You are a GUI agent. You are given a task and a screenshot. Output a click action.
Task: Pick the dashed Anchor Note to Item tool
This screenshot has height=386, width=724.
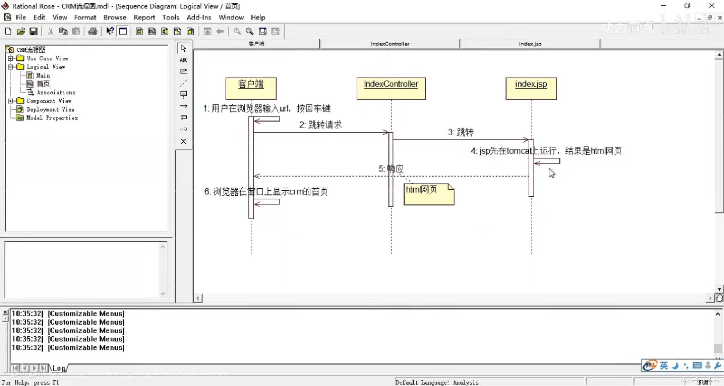point(184,83)
